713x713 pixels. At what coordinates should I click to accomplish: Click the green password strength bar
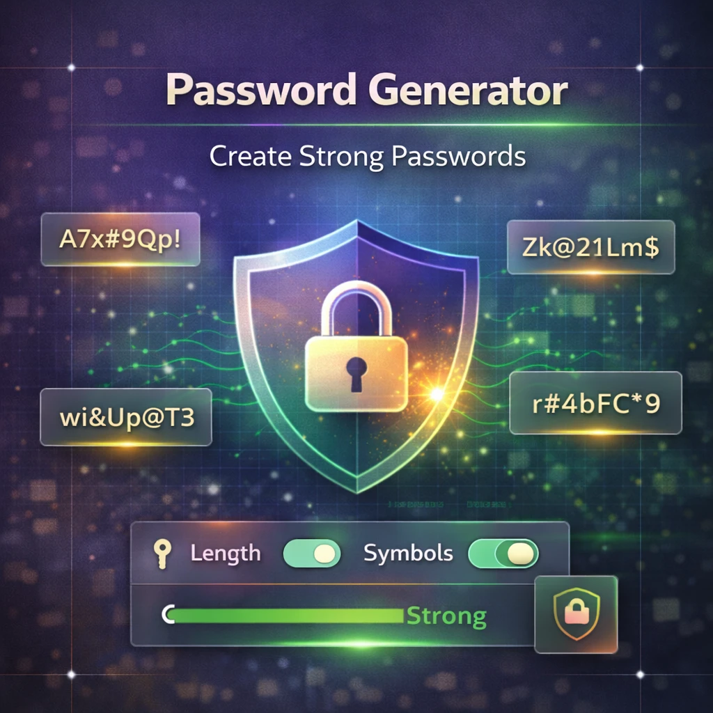[x=285, y=616]
